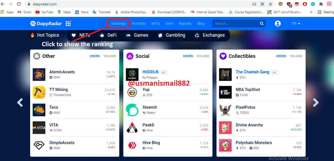
Task: Click the NBA TopShot logo icon
Action: pyautogui.click(x=225, y=92)
